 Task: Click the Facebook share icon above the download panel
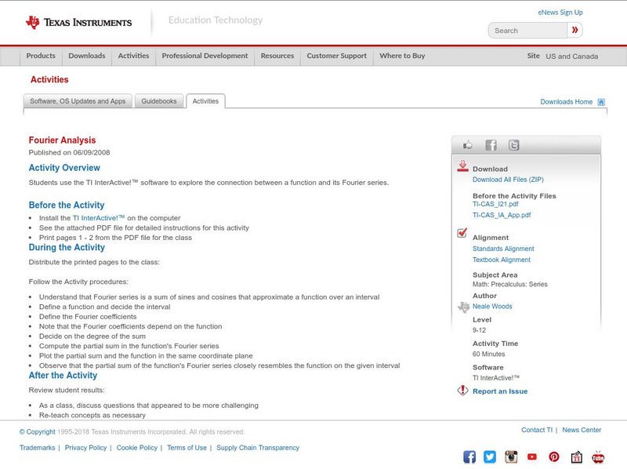pos(491,144)
